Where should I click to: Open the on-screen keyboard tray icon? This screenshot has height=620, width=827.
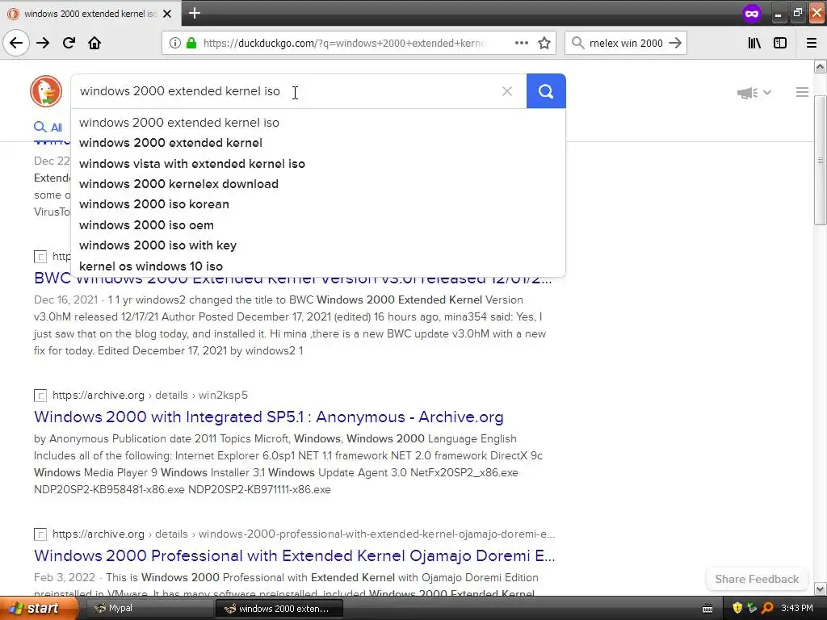pos(707,609)
